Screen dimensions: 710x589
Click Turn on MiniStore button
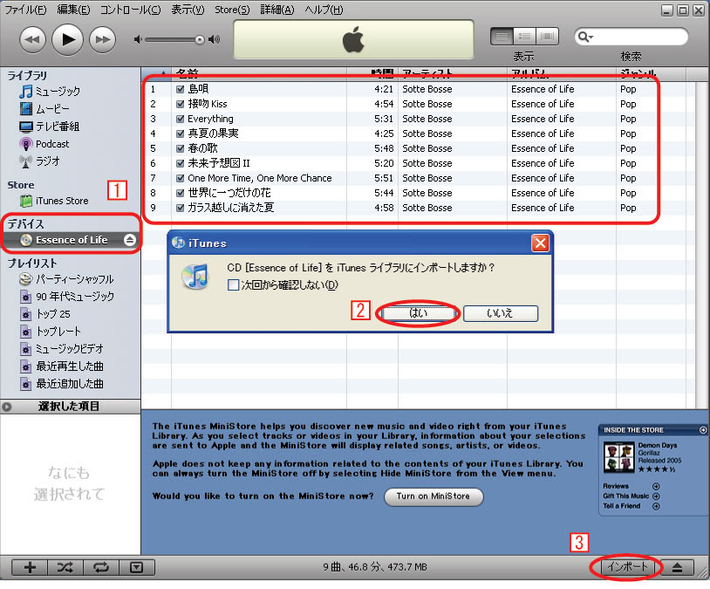tap(434, 497)
